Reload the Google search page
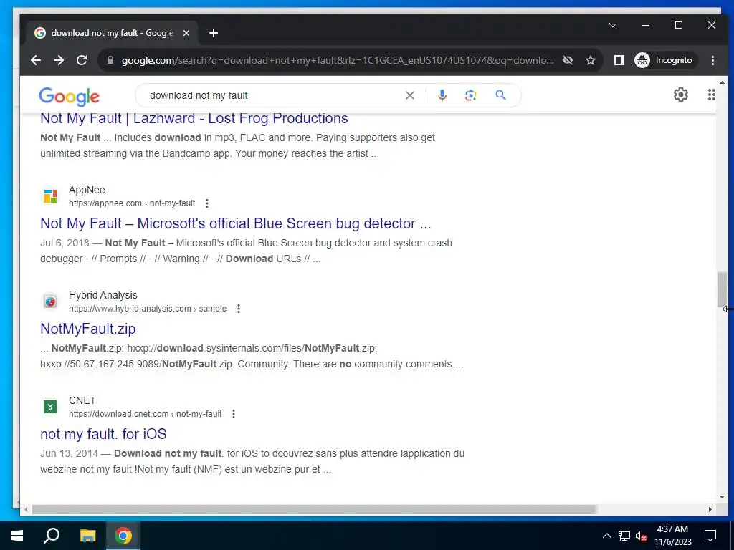 point(82,60)
